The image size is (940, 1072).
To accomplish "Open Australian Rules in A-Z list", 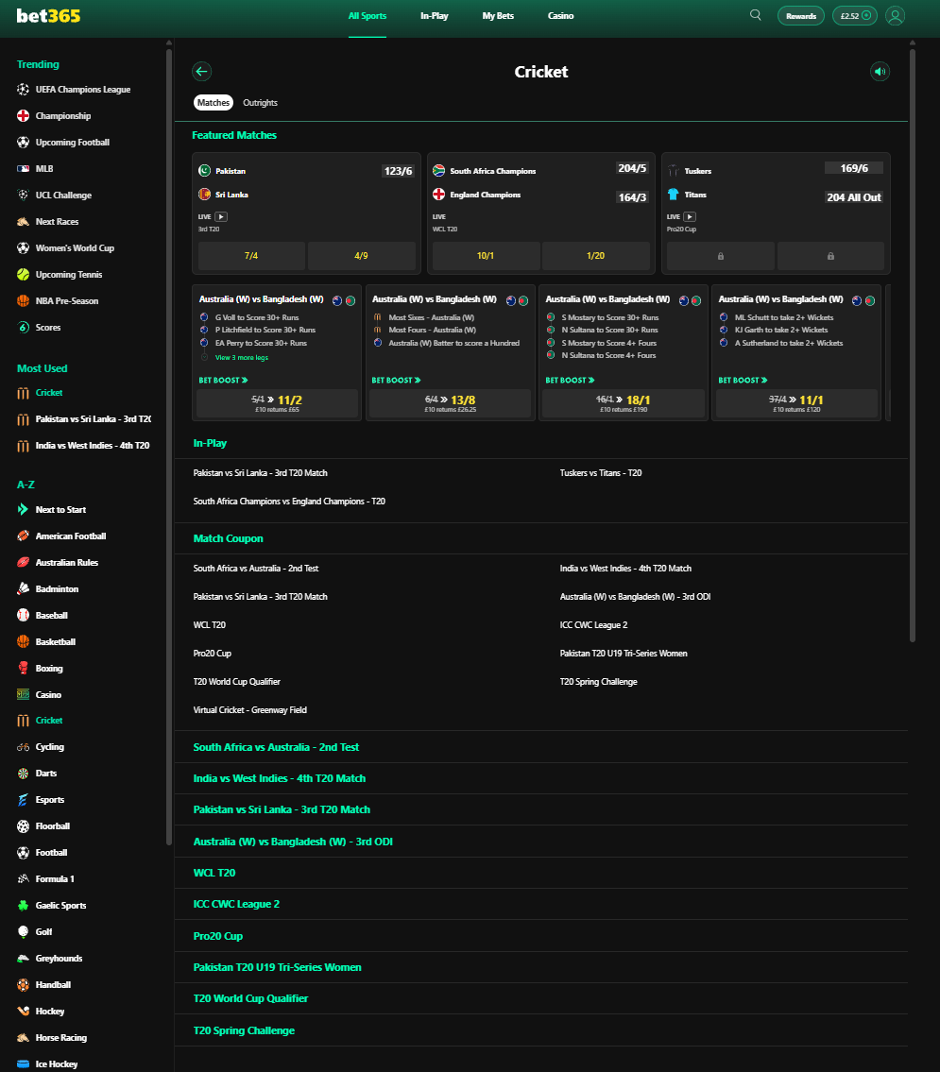I will click(x=67, y=563).
